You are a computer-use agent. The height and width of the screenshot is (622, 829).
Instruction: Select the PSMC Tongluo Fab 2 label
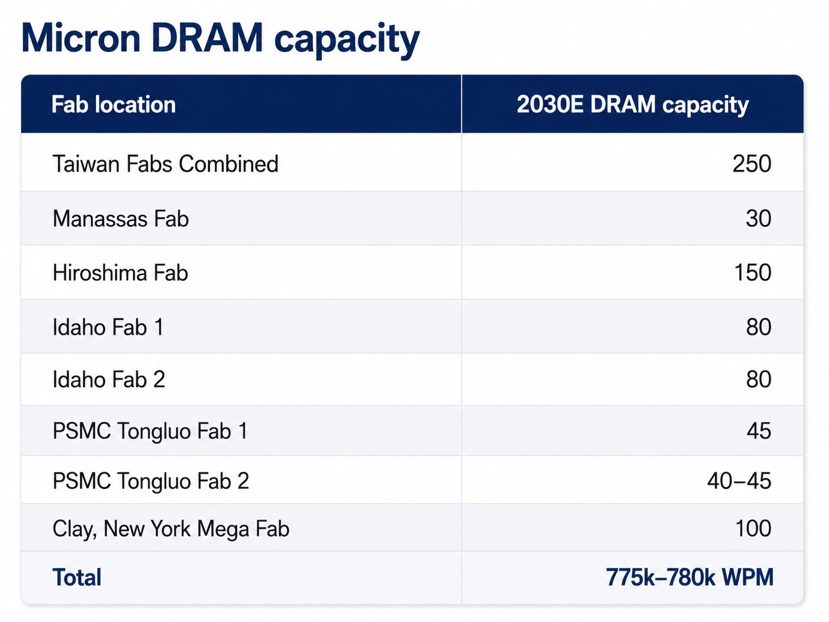click(151, 481)
